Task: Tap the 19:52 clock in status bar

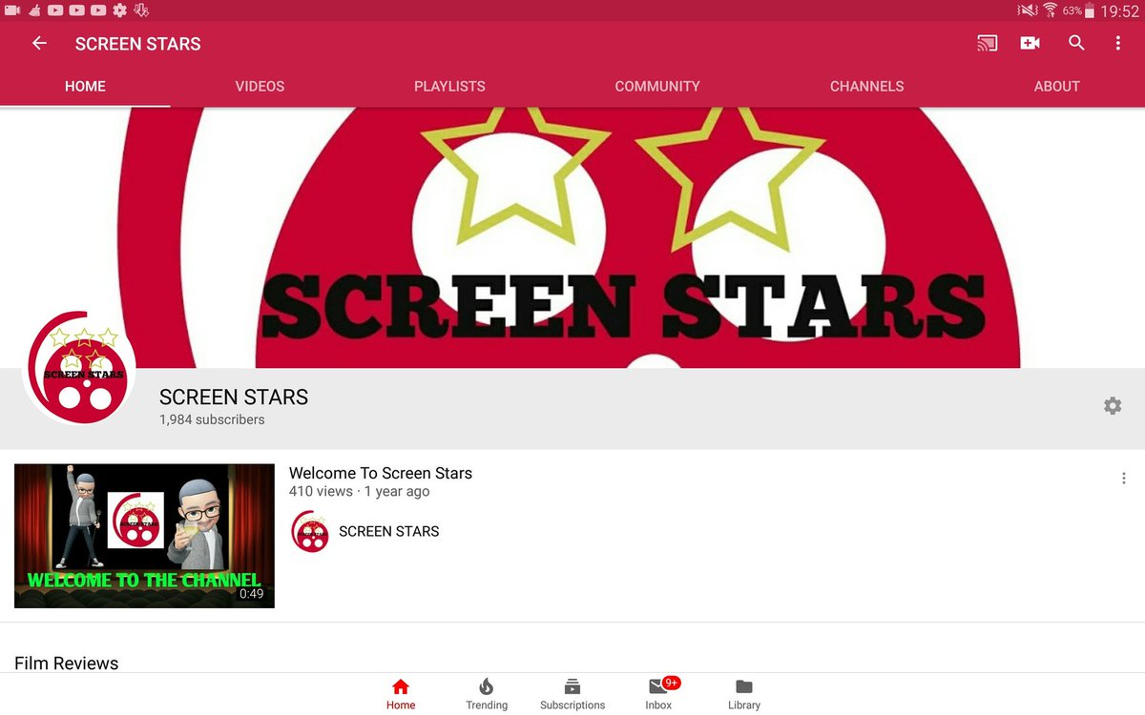Action: point(1119,11)
